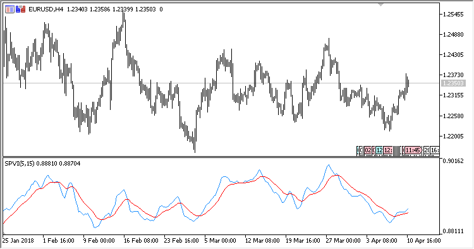474x249 pixels.
Task: Select the 11:45 pink calendar event marker
Action: click(413, 150)
